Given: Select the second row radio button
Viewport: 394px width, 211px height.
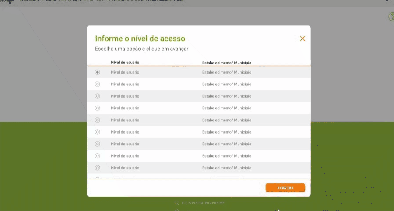Looking at the screenshot, I should point(98,84).
